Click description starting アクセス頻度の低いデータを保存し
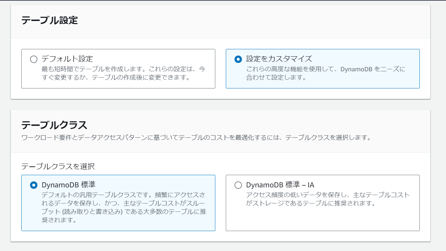 [x=328, y=199]
